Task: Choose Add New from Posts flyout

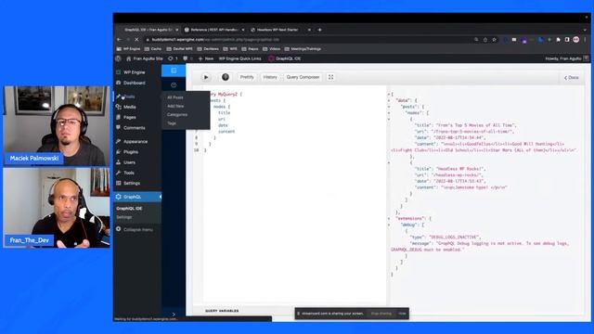Action: point(175,106)
